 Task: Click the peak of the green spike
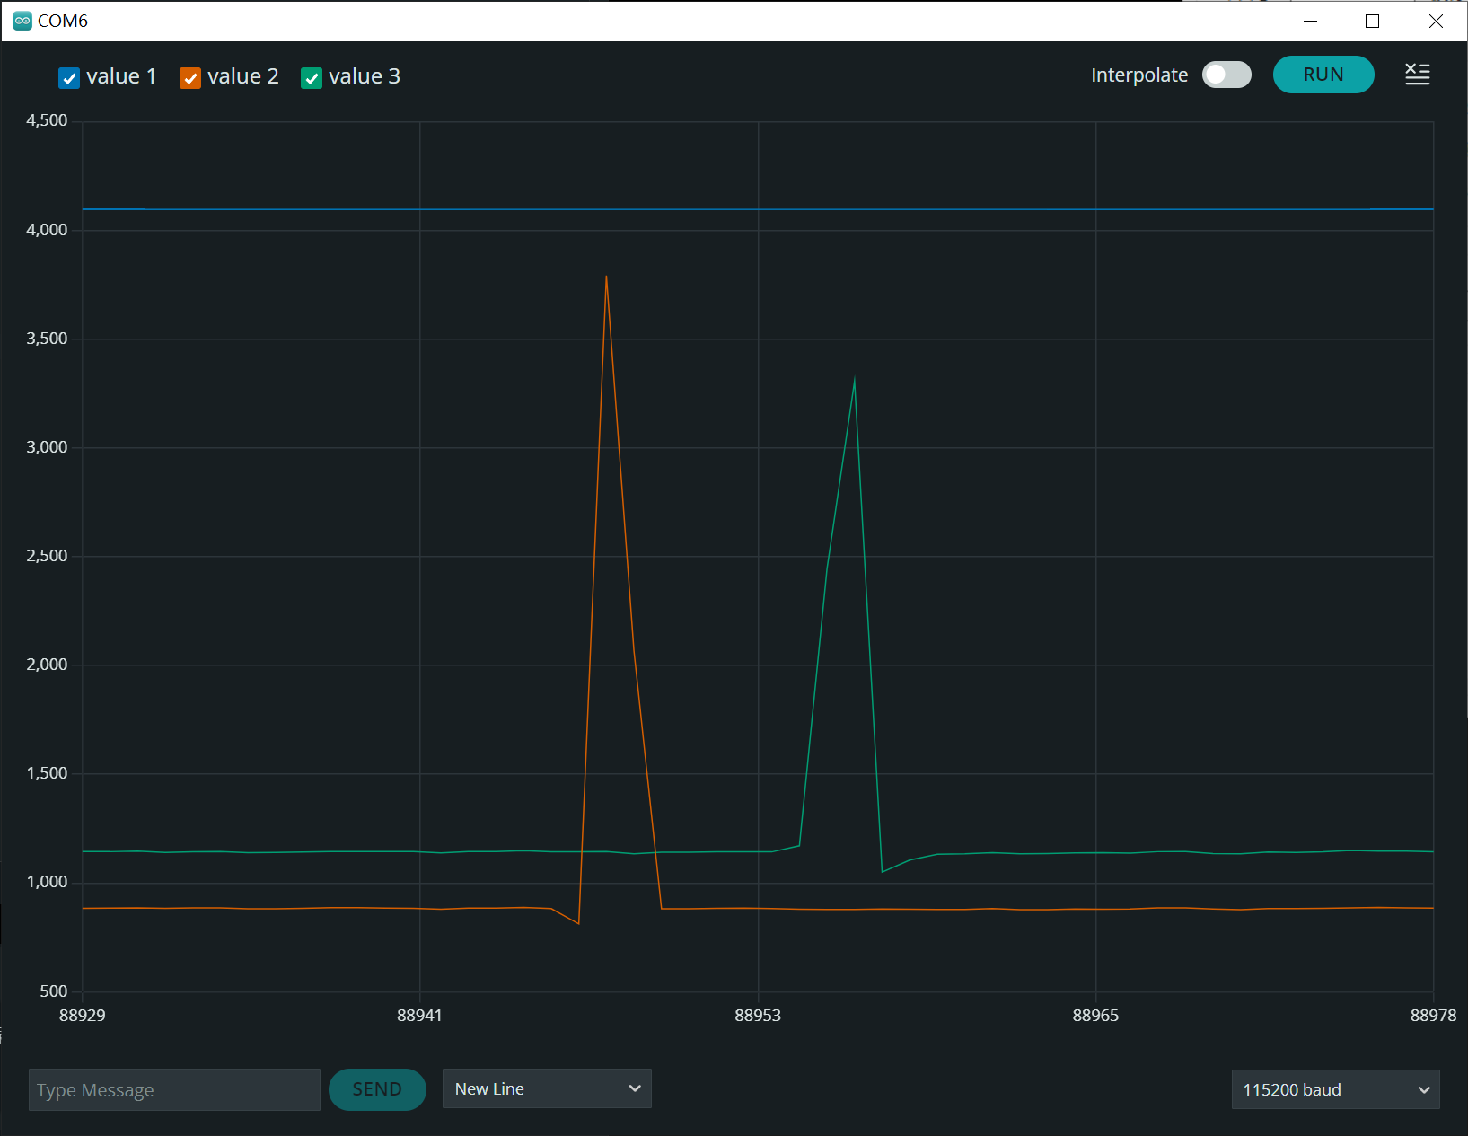click(x=855, y=380)
